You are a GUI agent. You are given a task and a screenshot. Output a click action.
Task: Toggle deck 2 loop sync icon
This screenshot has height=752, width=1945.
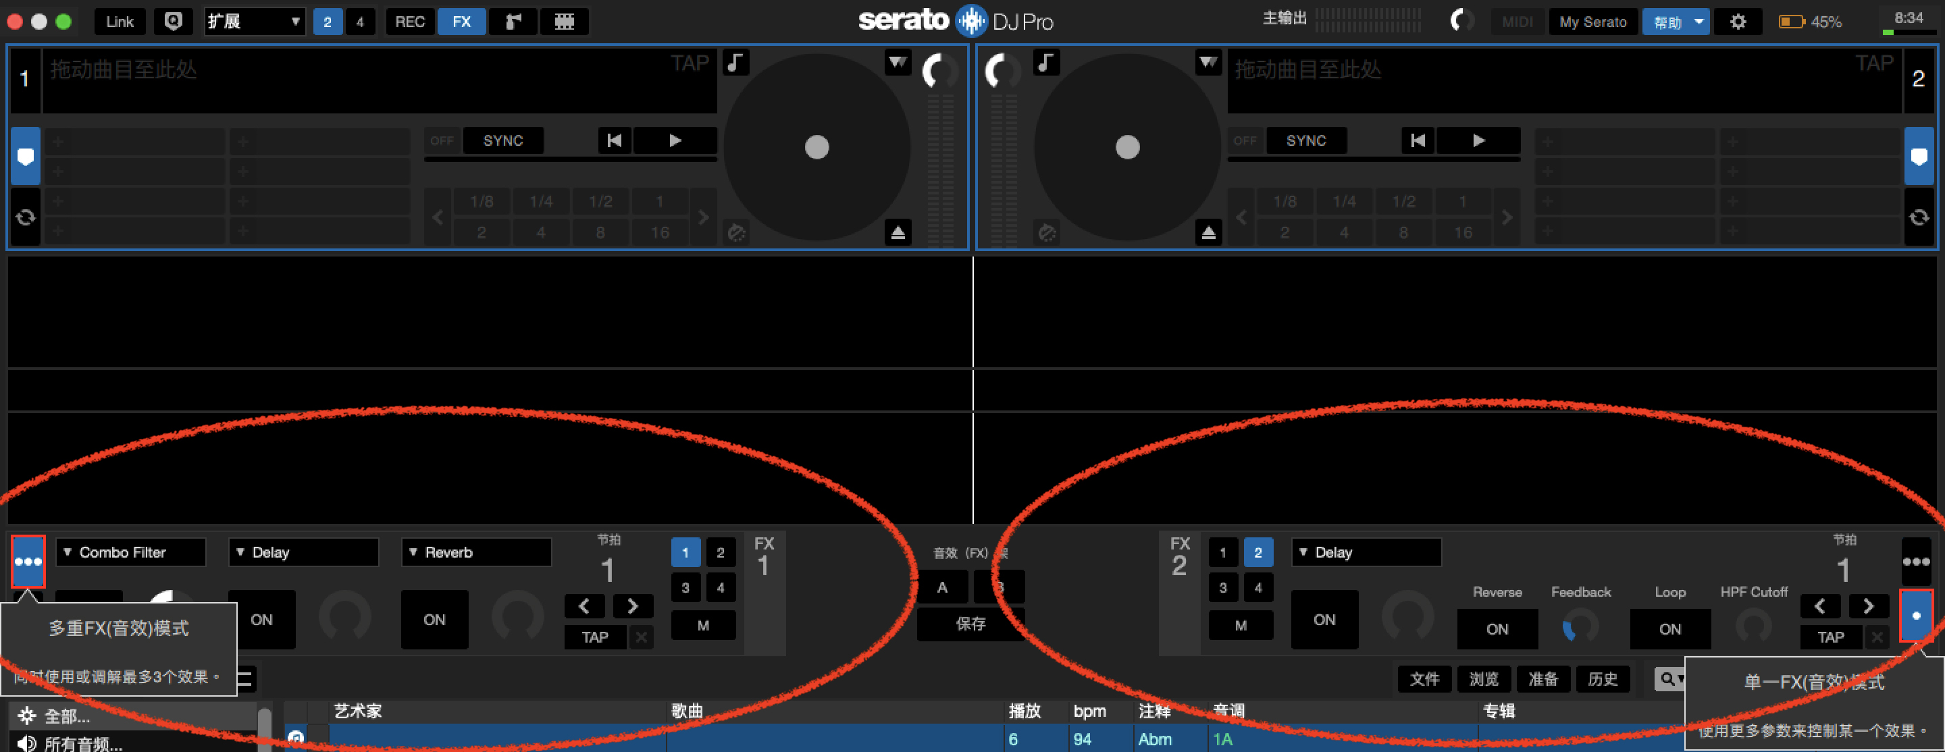(1919, 218)
